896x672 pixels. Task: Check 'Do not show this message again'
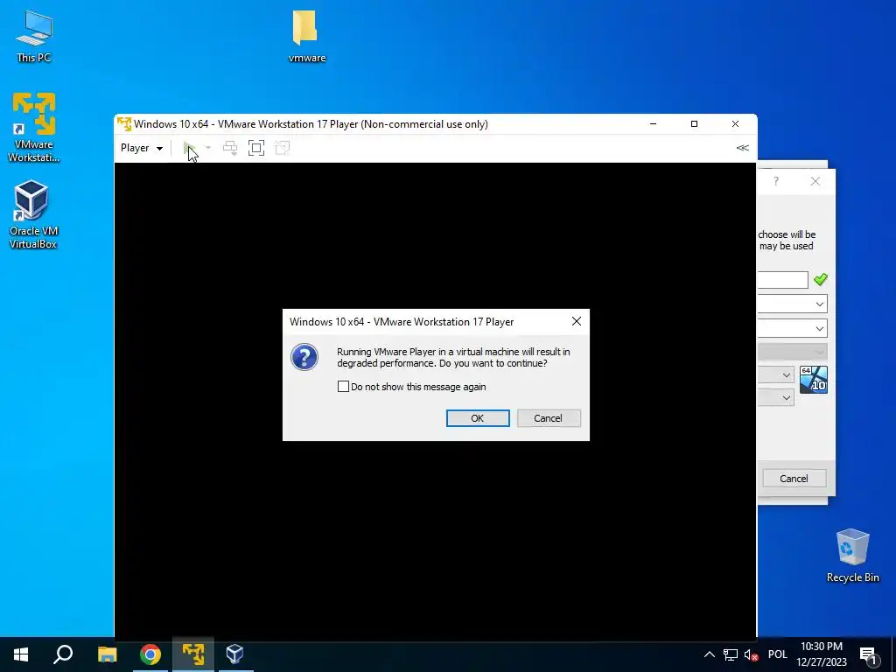coord(343,387)
